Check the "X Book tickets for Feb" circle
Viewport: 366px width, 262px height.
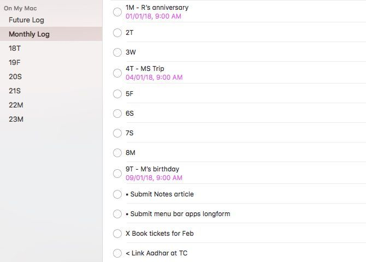click(x=117, y=234)
